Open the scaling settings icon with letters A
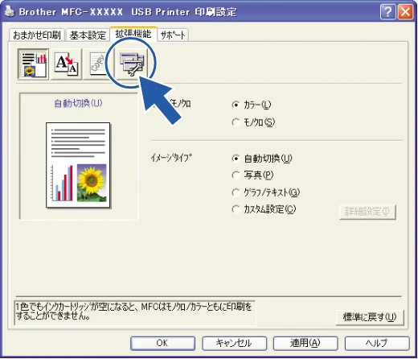 tap(66, 64)
